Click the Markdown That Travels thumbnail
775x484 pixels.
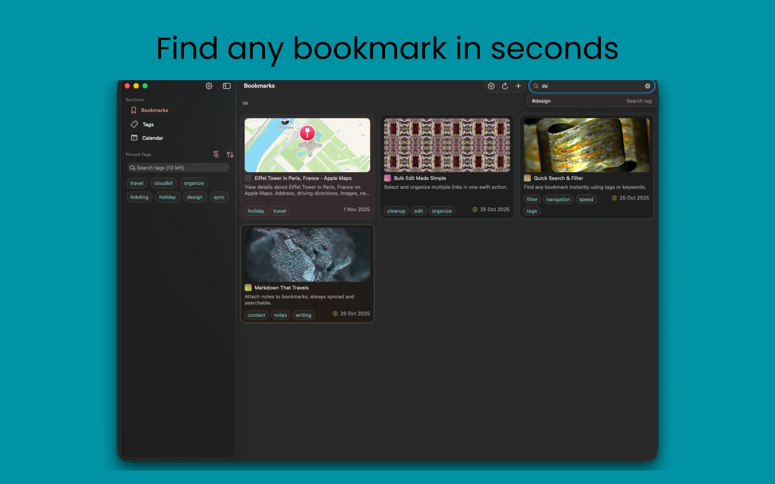(307, 254)
